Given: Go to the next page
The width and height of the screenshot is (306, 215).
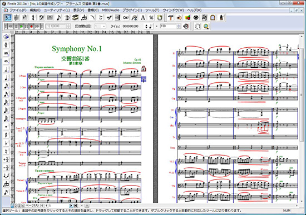Looking at the screenshot, I should [71, 206].
